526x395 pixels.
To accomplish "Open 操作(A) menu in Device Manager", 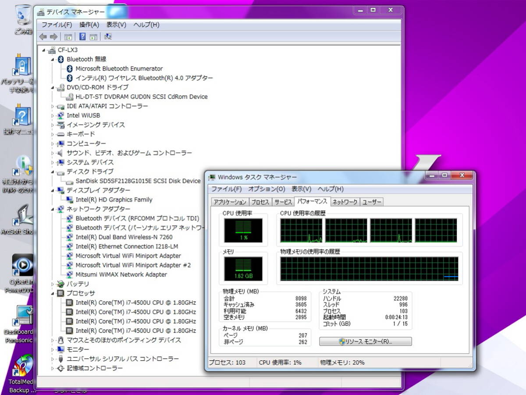I will [89, 25].
